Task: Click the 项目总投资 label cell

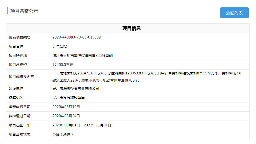Action: click(28, 65)
